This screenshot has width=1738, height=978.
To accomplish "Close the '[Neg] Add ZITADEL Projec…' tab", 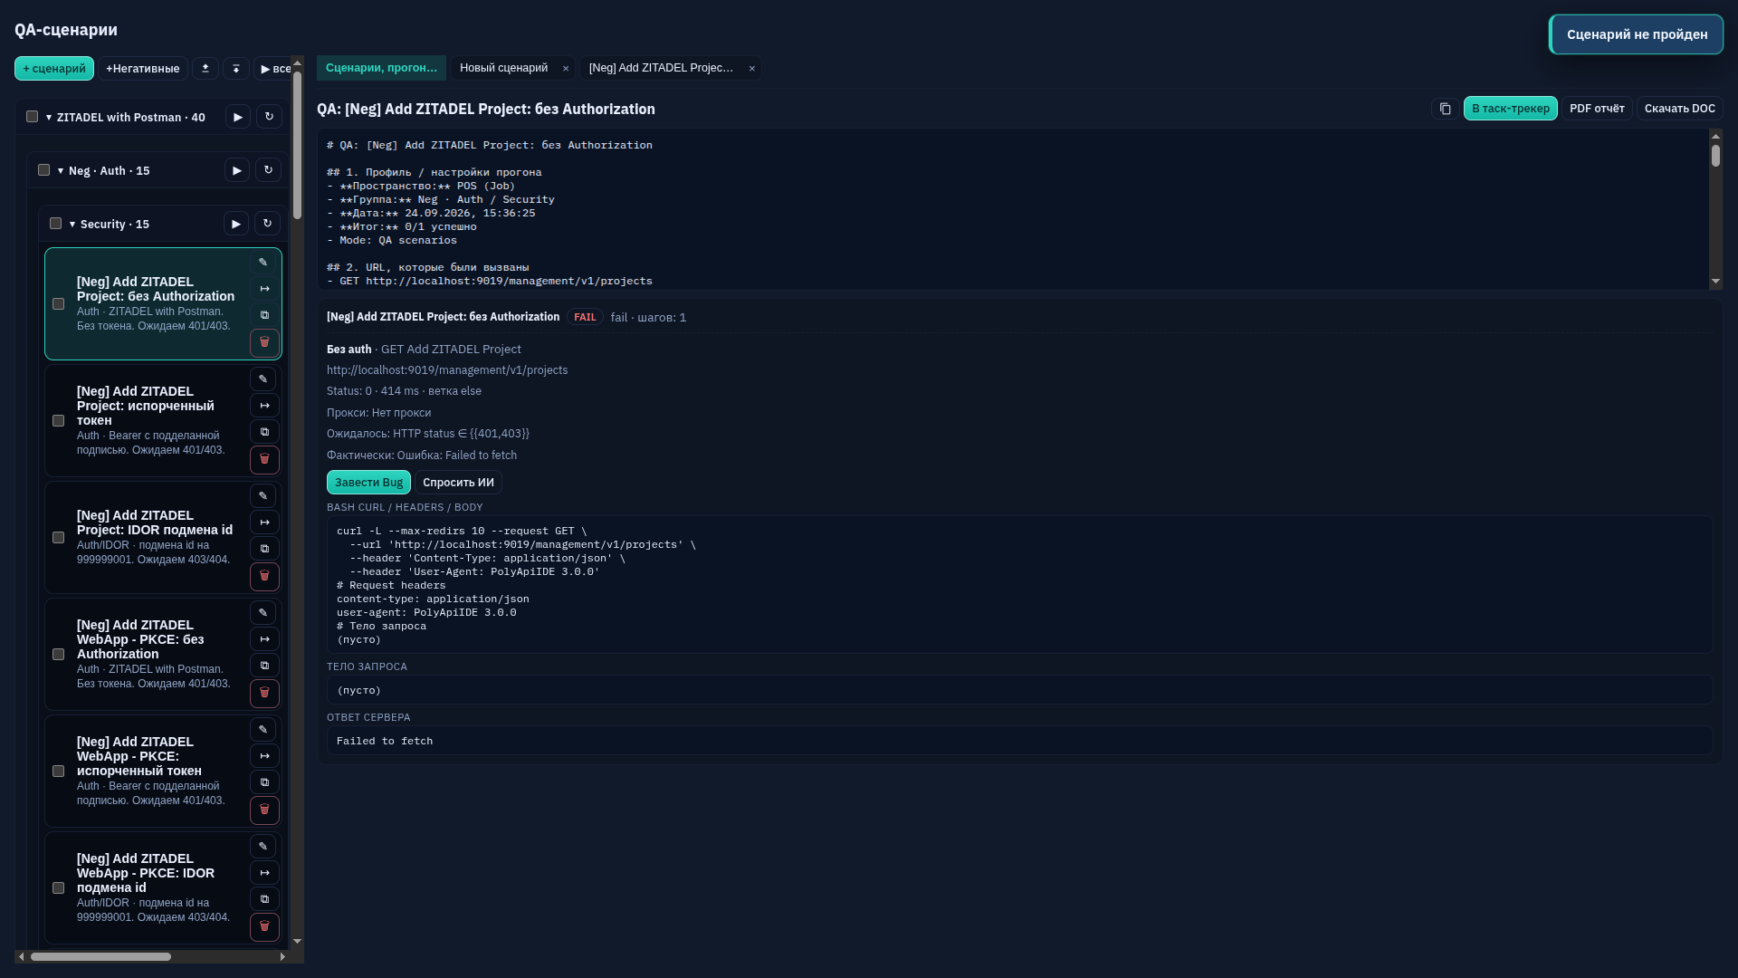I will click(751, 69).
